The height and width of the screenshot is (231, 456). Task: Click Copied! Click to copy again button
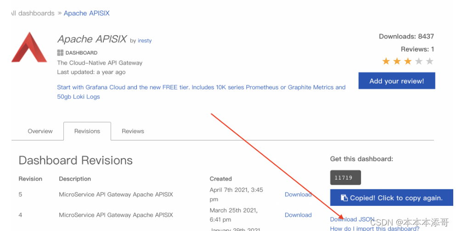(391, 198)
